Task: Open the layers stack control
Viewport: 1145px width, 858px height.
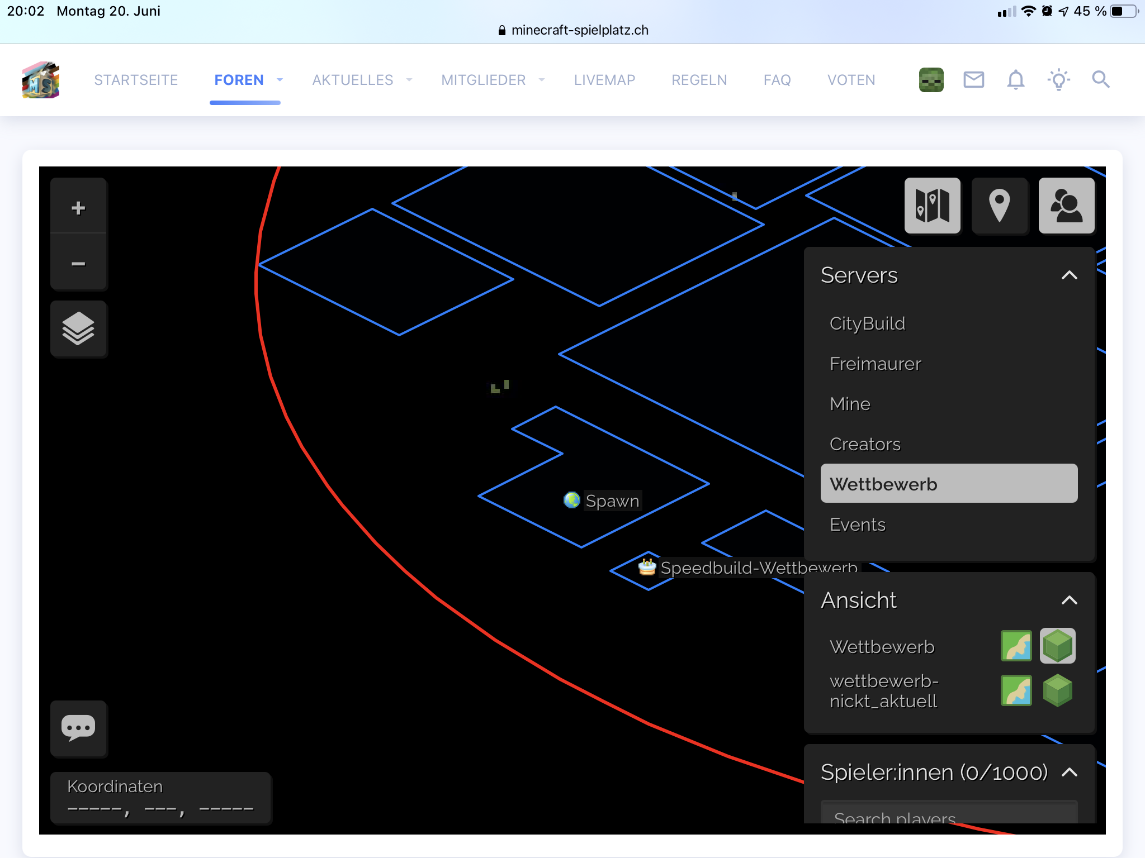Action: (78, 328)
